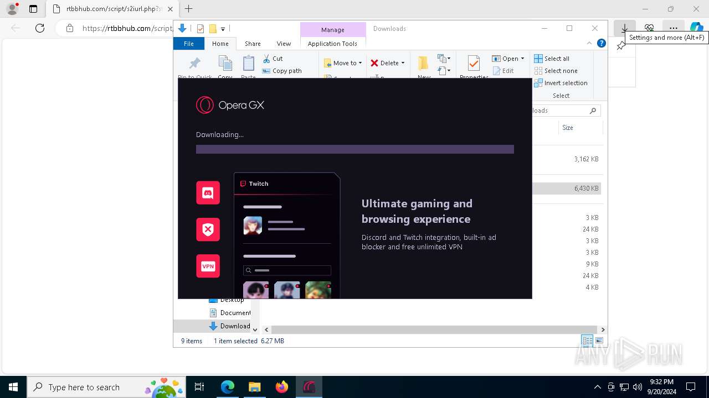Open Edge Browser essentials heart icon
Screen dimensions: 709x398
pos(649,28)
